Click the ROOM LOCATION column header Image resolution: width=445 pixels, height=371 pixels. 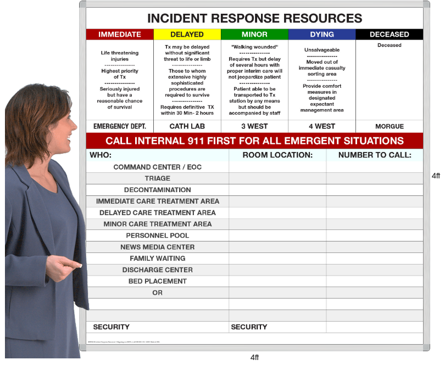[277, 155]
